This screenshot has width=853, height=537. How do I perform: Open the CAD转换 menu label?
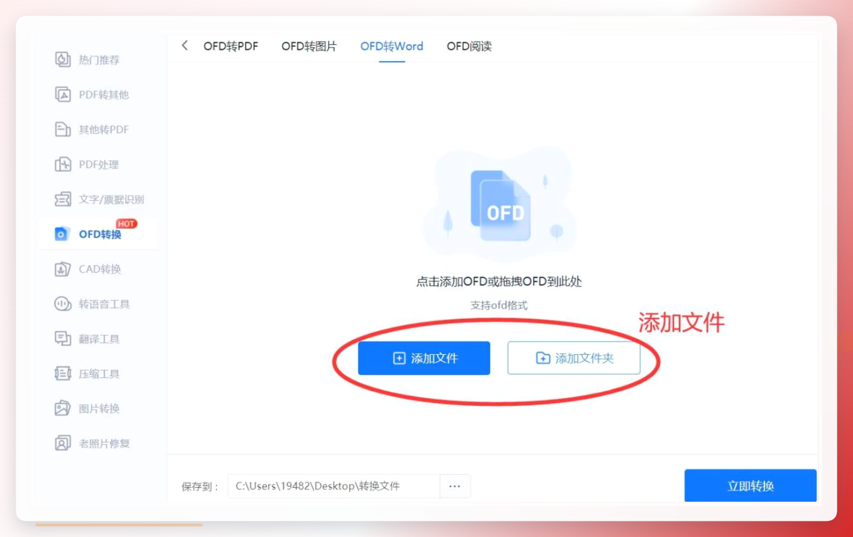(100, 269)
